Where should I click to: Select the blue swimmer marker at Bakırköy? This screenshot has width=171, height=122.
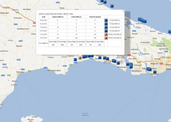click(x=155, y=72)
